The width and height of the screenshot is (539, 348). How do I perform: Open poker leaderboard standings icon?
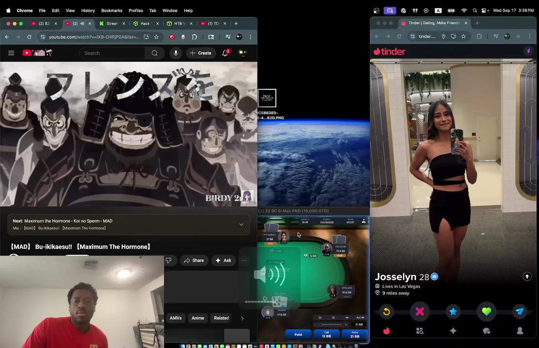point(364,221)
